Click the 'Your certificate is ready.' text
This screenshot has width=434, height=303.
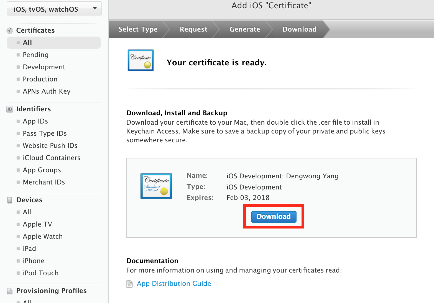(x=217, y=63)
